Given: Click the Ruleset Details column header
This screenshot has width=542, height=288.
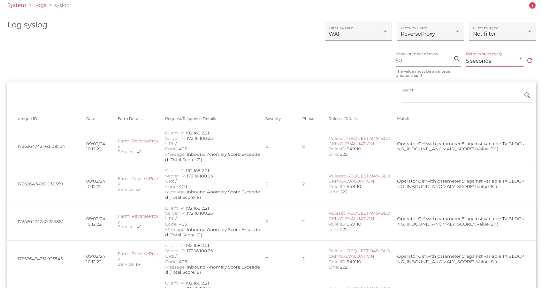Looking at the screenshot, I should pos(343,119).
